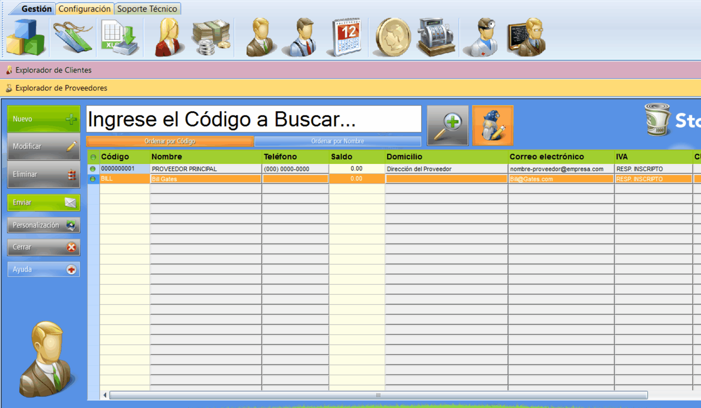Click the blonde woman clients icon
The height and width of the screenshot is (408, 701).
pos(169,38)
